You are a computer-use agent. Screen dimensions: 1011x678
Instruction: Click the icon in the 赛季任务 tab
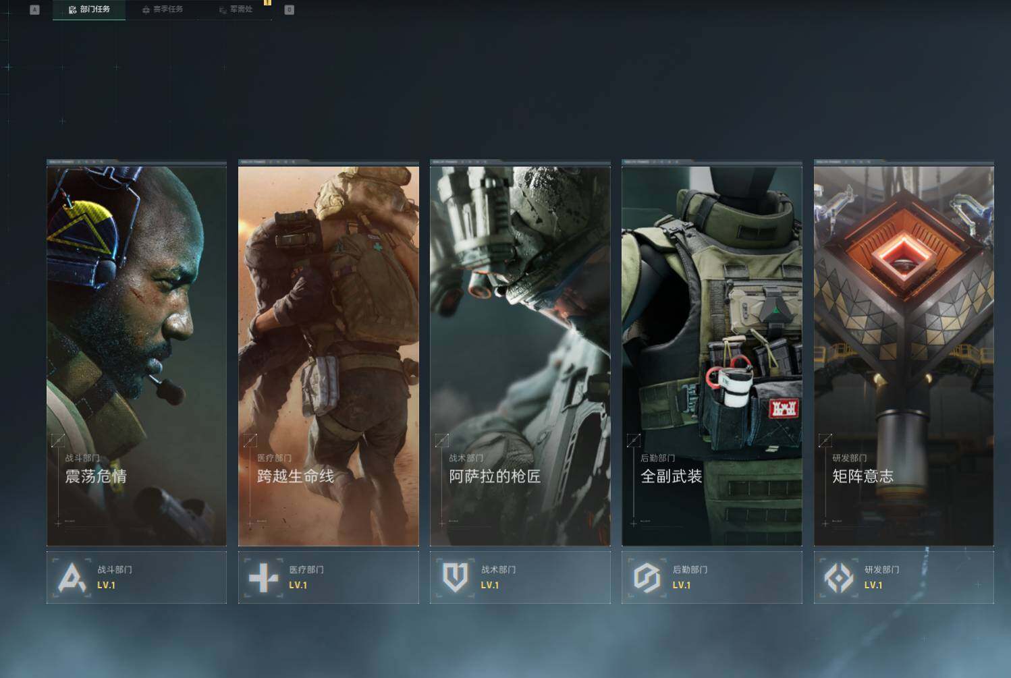coord(146,9)
